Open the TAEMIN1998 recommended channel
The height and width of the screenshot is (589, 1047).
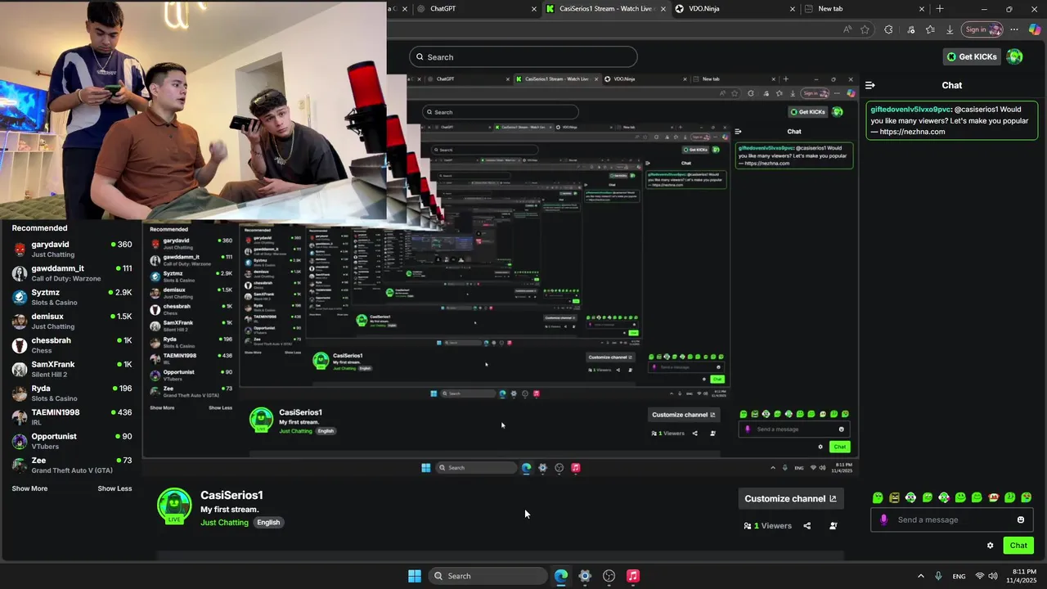72,417
